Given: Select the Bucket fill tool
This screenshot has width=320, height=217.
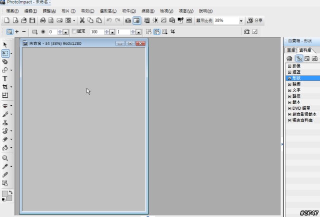Looking at the screenshot, I should [5, 148].
